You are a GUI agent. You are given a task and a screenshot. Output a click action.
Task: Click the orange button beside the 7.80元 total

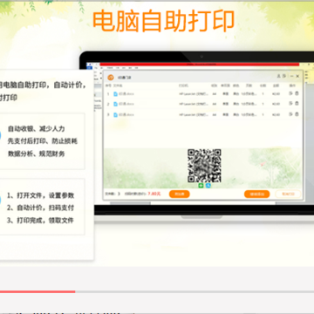click(x=180, y=194)
